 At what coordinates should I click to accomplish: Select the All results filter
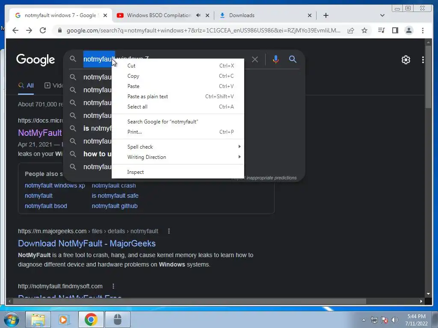tap(26, 85)
